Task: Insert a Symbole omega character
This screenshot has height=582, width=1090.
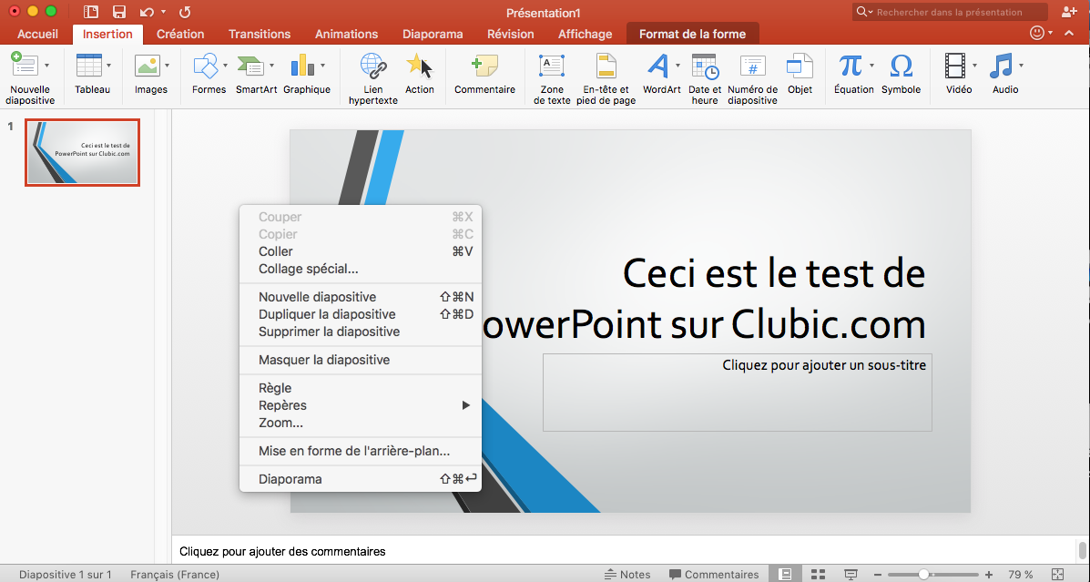Action: coord(901,66)
